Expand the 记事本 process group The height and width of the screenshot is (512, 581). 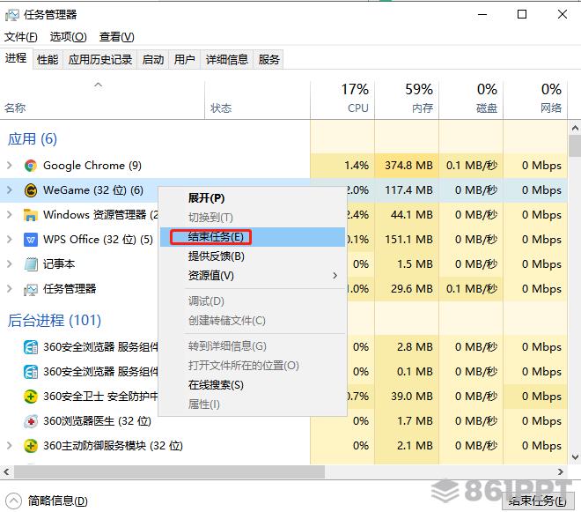pyautogui.click(x=10, y=264)
